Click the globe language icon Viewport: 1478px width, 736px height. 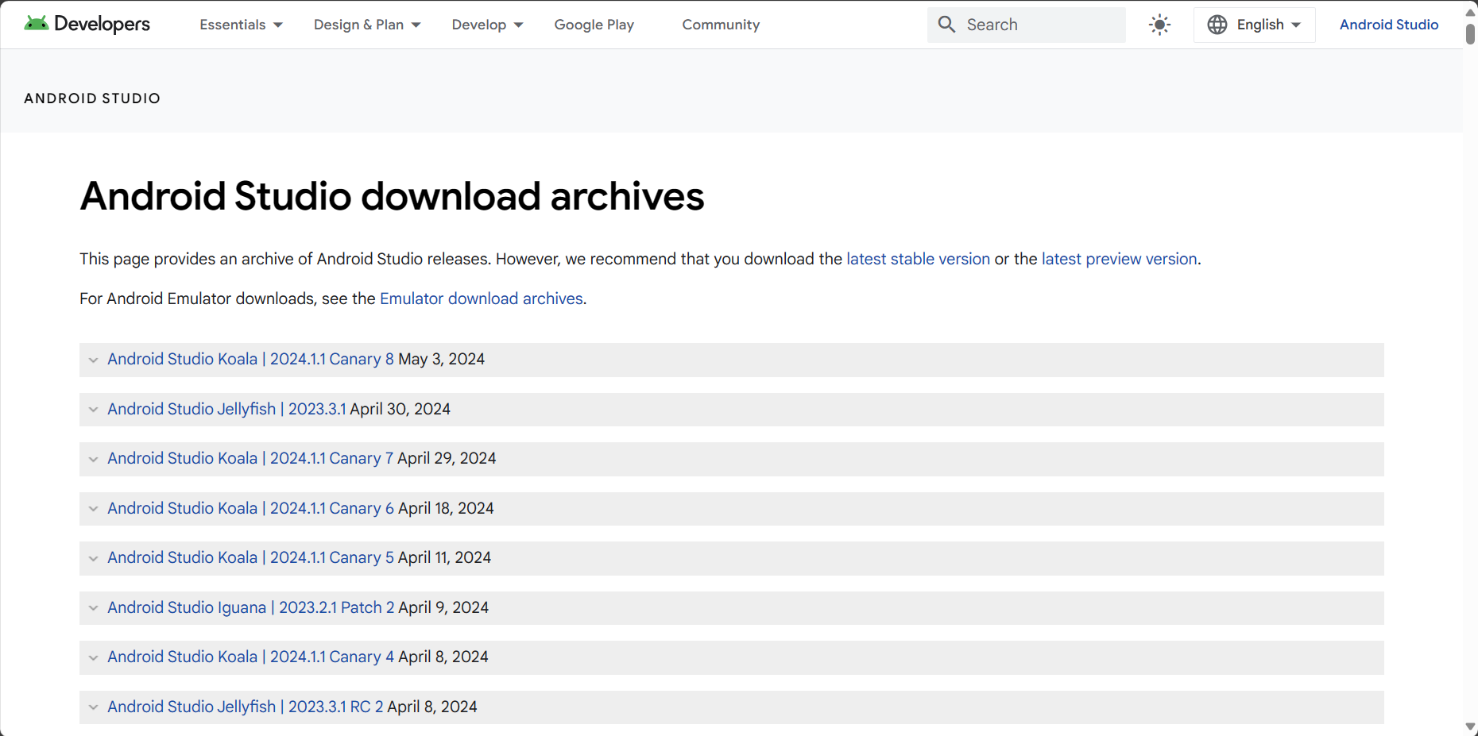coord(1217,25)
